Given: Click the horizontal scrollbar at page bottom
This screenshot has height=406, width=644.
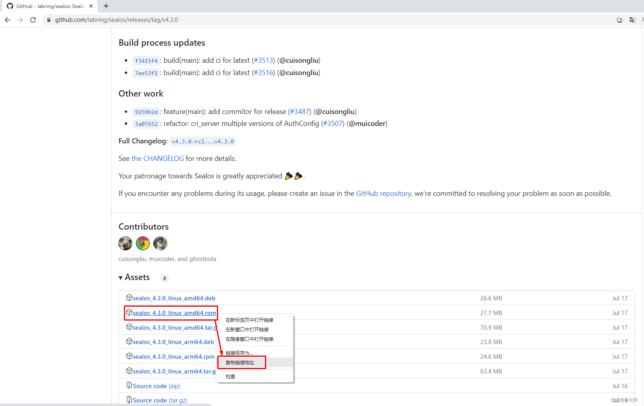Looking at the screenshot, I should coord(105,405).
